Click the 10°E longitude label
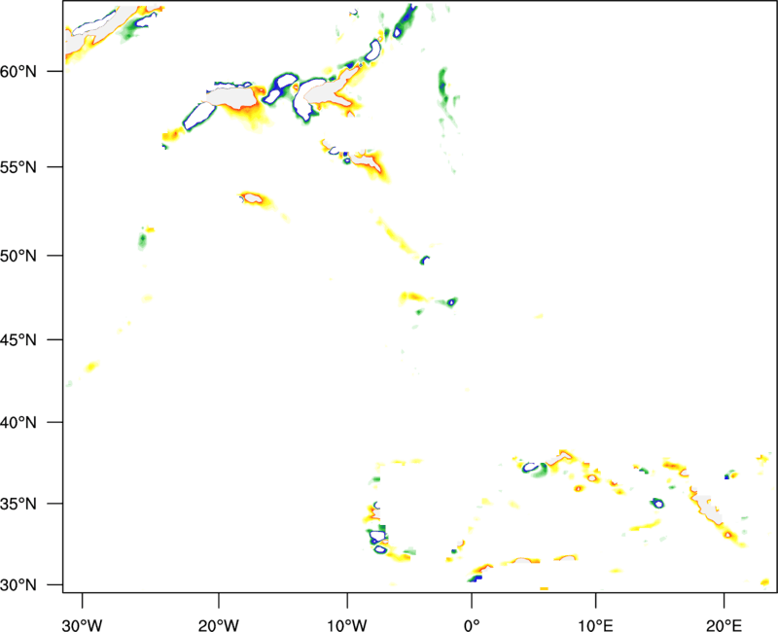The width and height of the screenshot is (778, 632). click(595, 625)
